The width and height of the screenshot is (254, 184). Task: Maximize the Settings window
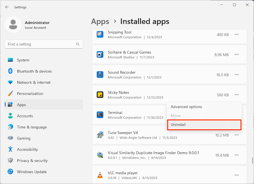(234, 5)
